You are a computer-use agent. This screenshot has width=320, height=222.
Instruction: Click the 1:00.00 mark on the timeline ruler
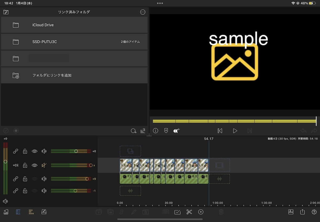click(217, 203)
